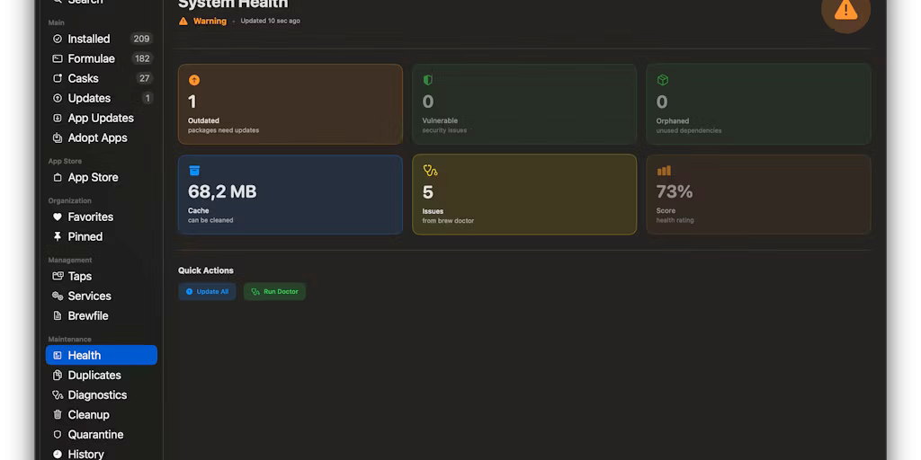Image resolution: width=921 pixels, height=460 pixels.
Task: Click the Casks sidebar icon
Action: pyautogui.click(x=58, y=78)
